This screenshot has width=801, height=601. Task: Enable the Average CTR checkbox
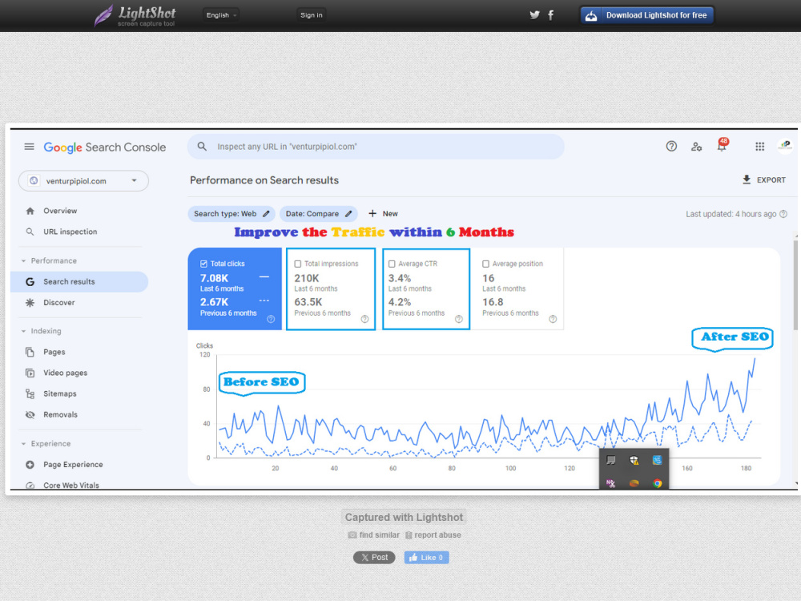click(392, 264)
